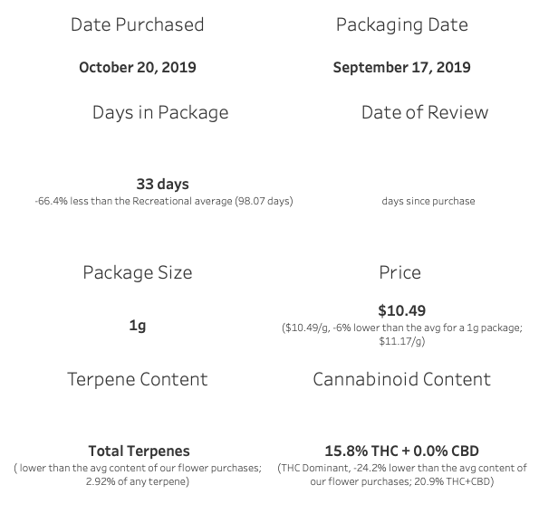Select the 15.8% THC + 0.0% CBD value
Screen dimensions: 539x532
tap(401, 451)
